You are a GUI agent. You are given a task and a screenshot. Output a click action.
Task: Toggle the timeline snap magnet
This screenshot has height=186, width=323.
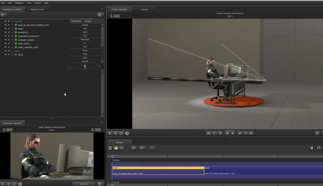(x=318, y=148)
